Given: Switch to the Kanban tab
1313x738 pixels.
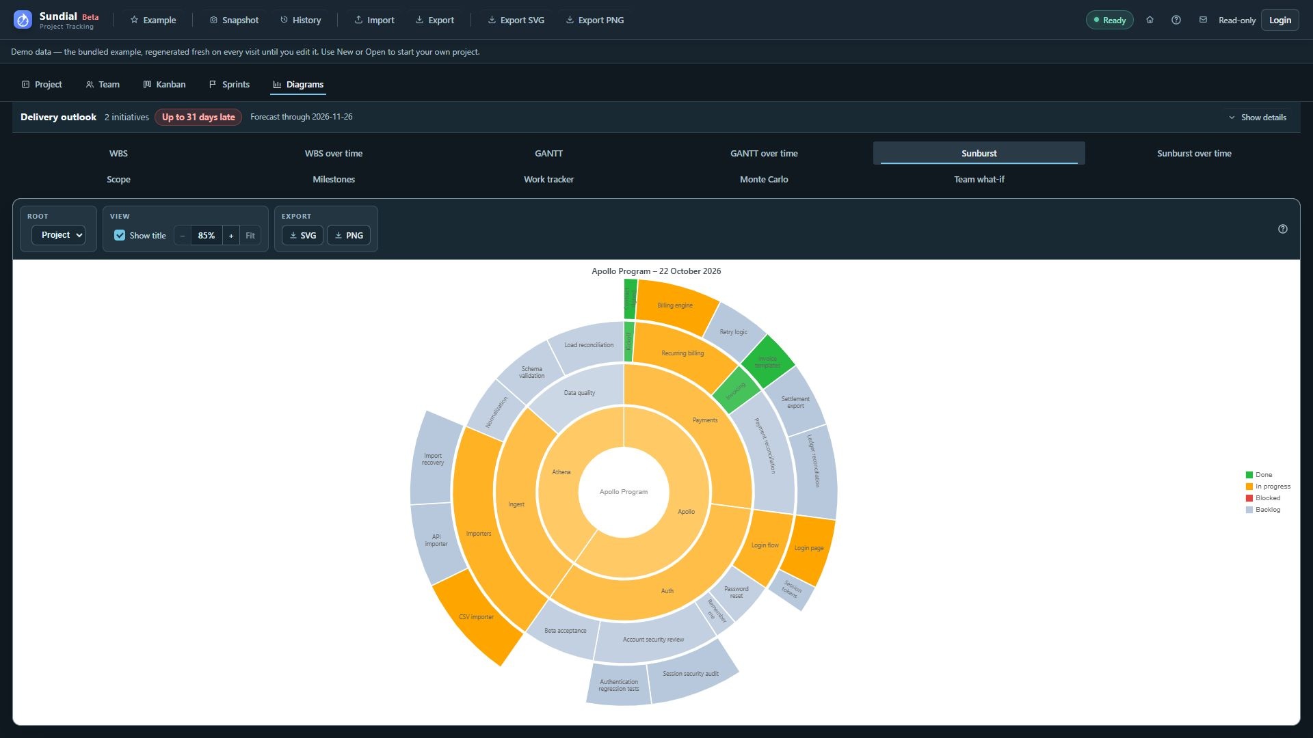Looking at the screenshot, I should coord(164,84).
